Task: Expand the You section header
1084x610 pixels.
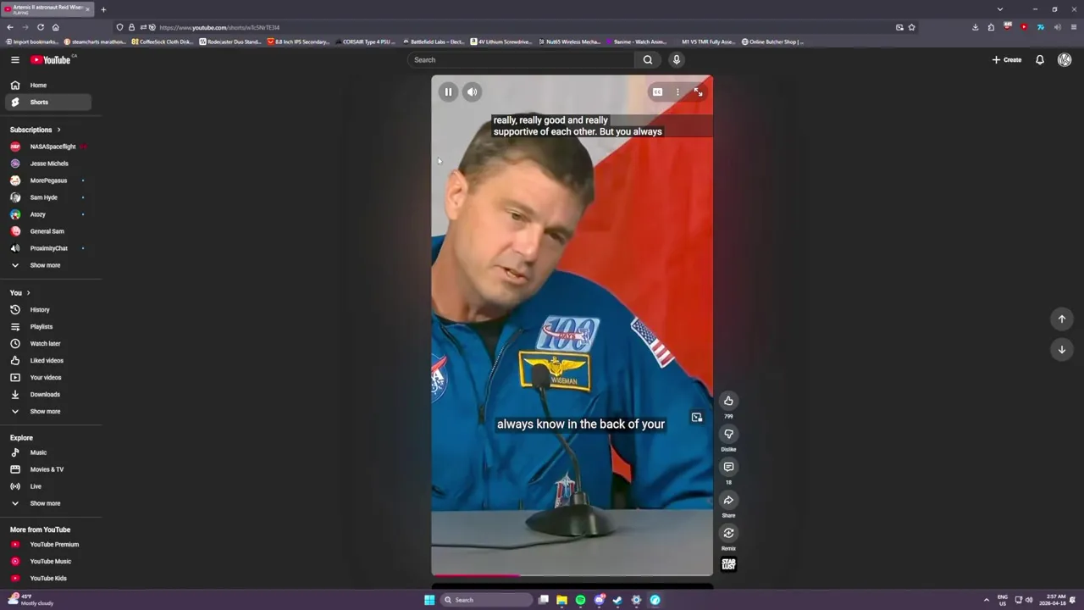Action: (x=20, y=292)
